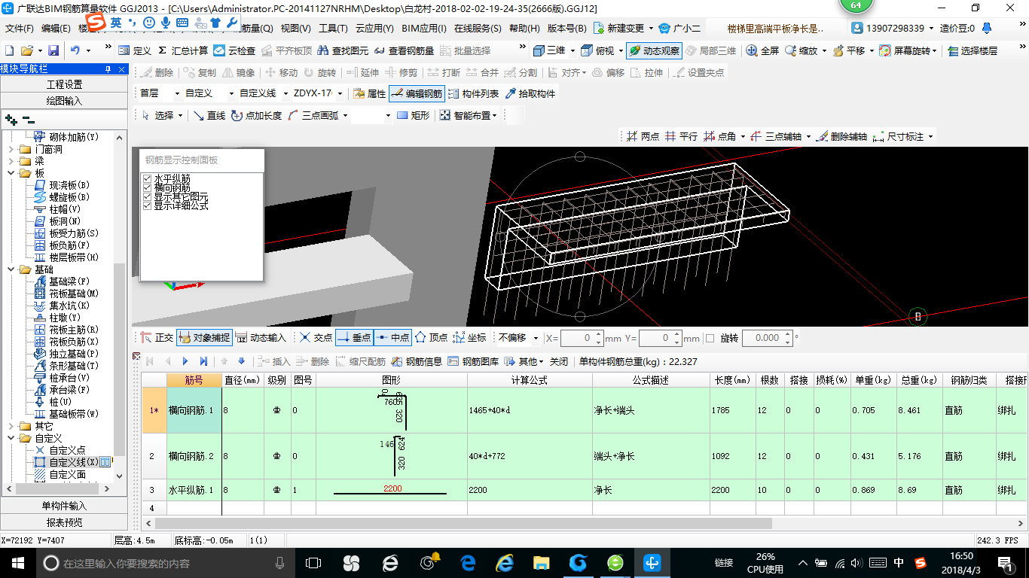Toggle 编辑钢筋 edit rebar button
The height and width of the screenshot is (578, 1029).
tap(417, 93)
